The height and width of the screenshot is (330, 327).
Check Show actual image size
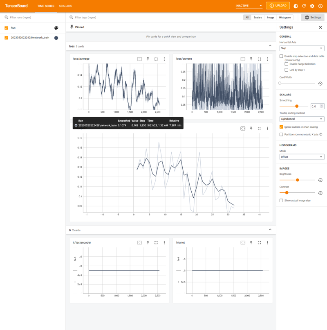pyautogui.click(x=281, y=201)
